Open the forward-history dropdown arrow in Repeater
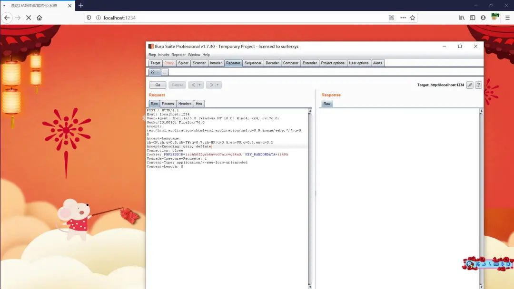514x289 pixels. pos(217,85)
